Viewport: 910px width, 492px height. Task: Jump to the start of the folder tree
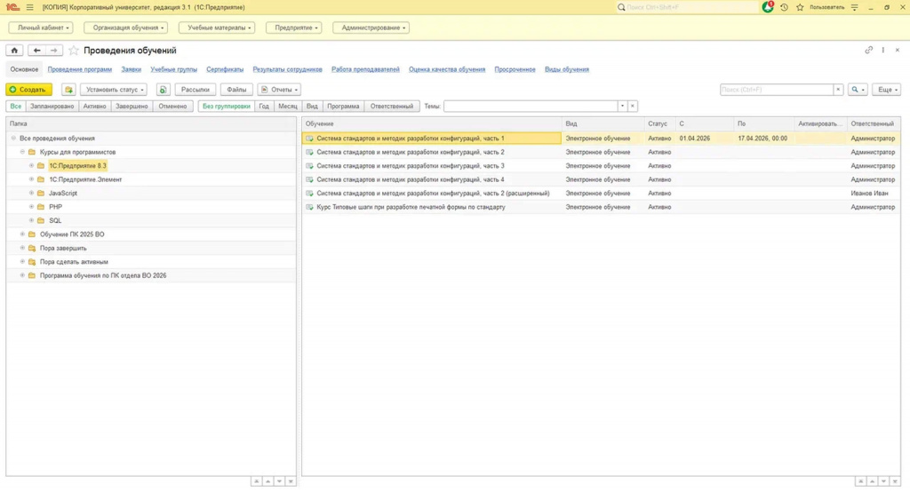pyautogui.click(x=257, y=481)
